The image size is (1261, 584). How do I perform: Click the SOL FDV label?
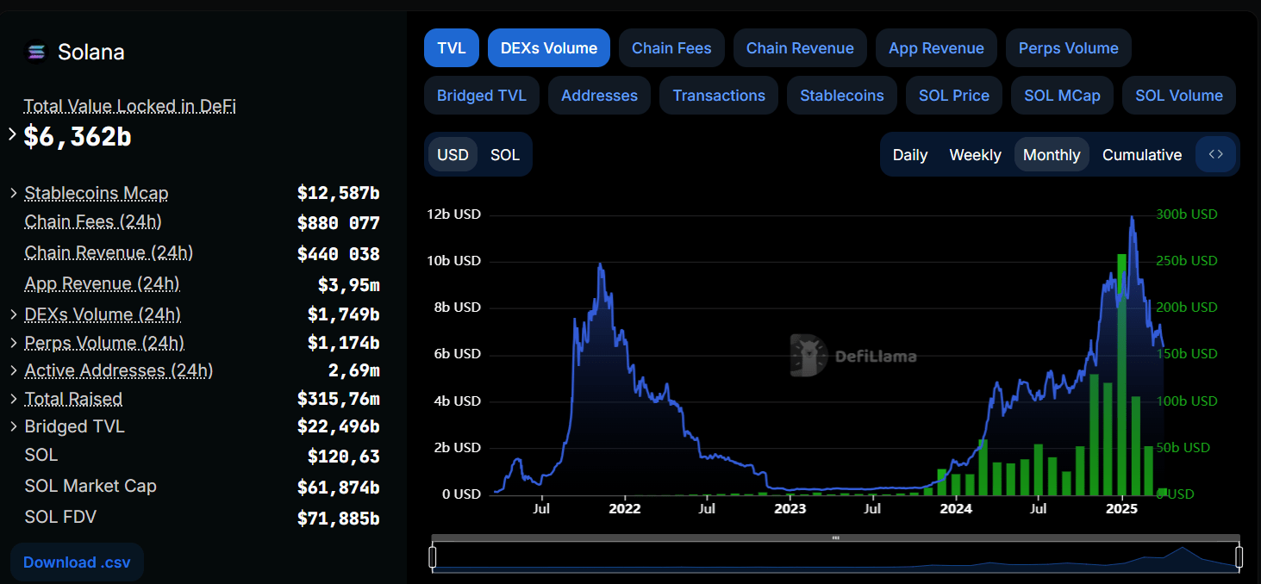[60, 518]
